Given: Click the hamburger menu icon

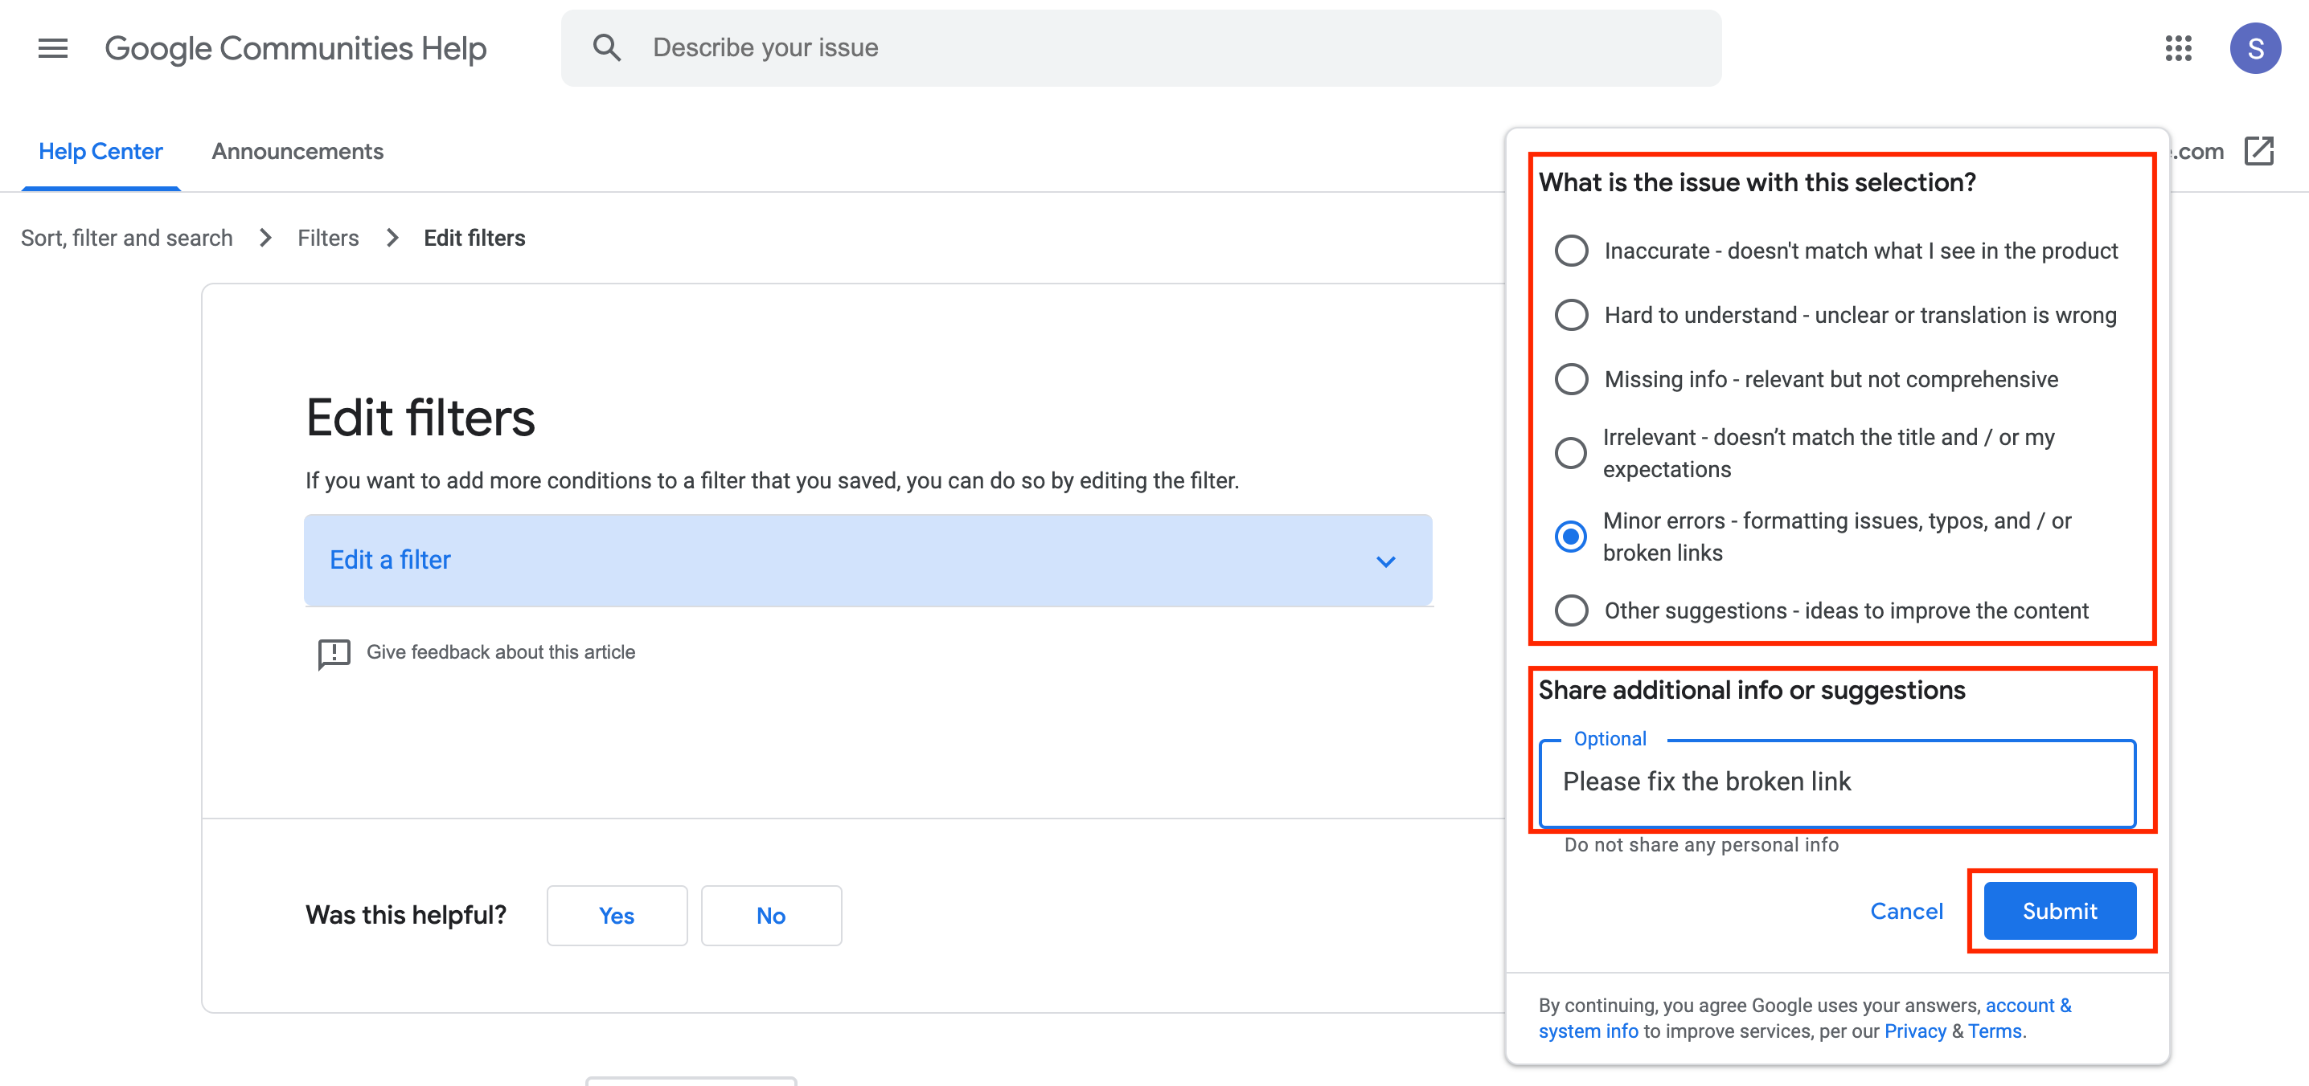Looking at the screenshot, I should pos(53,47).
